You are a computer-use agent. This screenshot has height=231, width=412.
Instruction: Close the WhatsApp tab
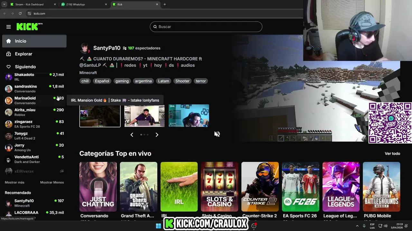point(106,4)
